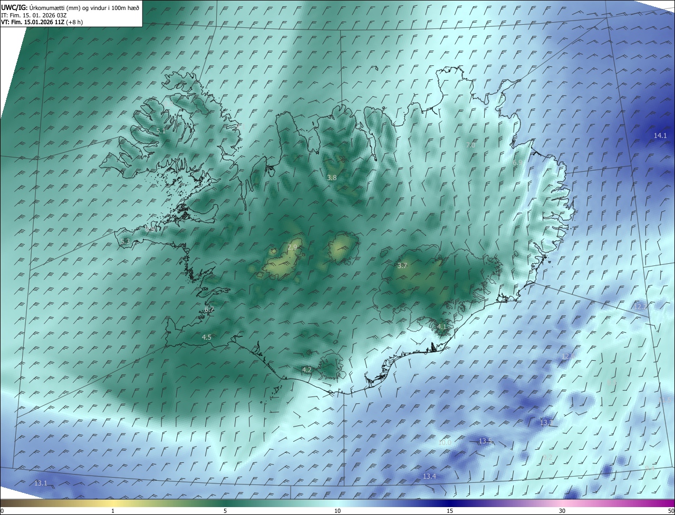This screenshot has width=675, height=515.
Task: Click the 3.8 value on the map
Action: pyautogui.click(x=332, y=178)
